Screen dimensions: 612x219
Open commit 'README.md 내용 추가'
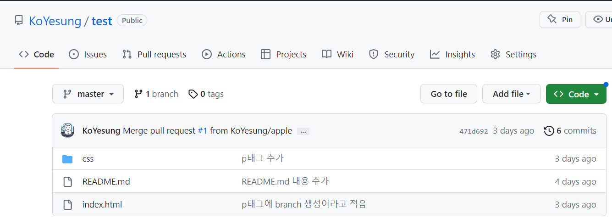click(285, 181)
